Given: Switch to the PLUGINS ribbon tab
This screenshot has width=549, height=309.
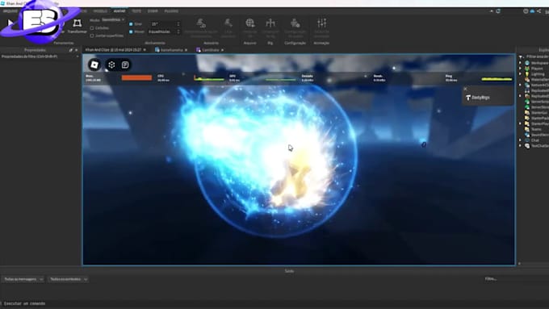Looking at the screenshot, I should (171, 11).
